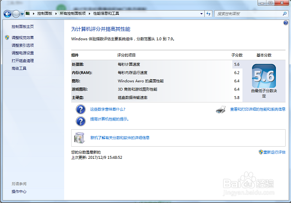The height and width of the screenshot is (203, 291).
Task: Click the control panel icon in address bar
Action: (28, 14)
